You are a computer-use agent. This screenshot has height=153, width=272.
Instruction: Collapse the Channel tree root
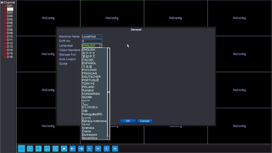coord(2,2)
